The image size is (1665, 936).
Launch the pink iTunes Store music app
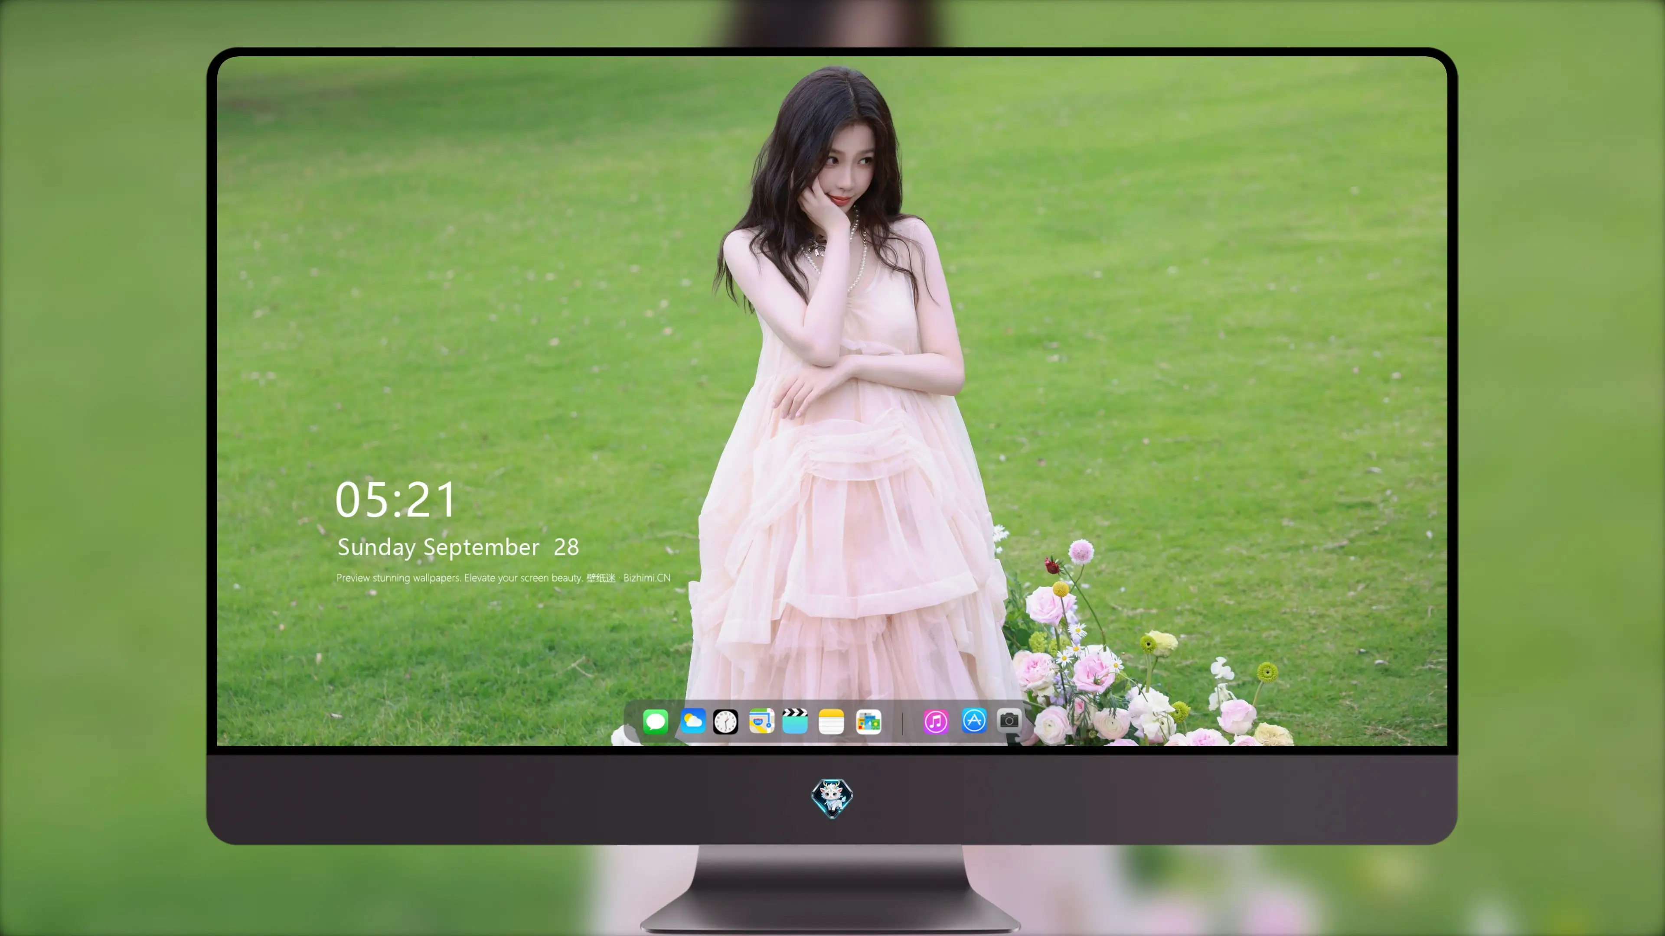pos(936,721)
